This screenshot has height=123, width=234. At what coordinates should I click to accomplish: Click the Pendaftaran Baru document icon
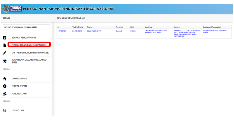click(x=5, y=45)
